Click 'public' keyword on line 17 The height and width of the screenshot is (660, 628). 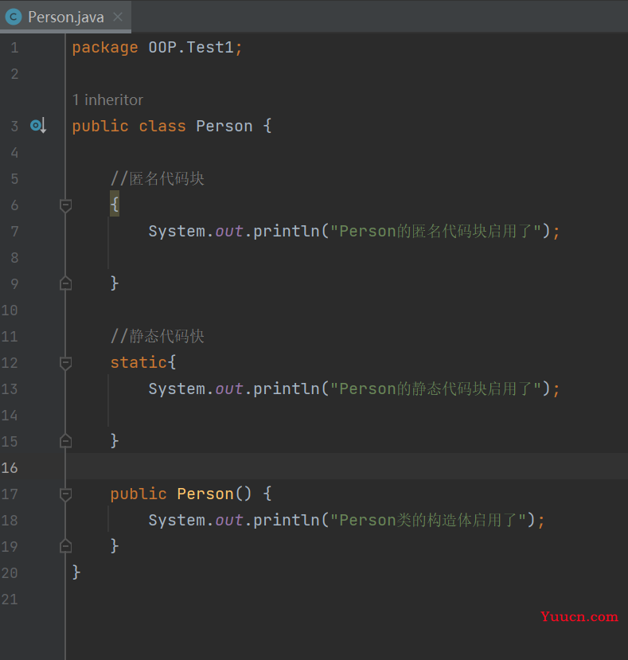[138, 494]
